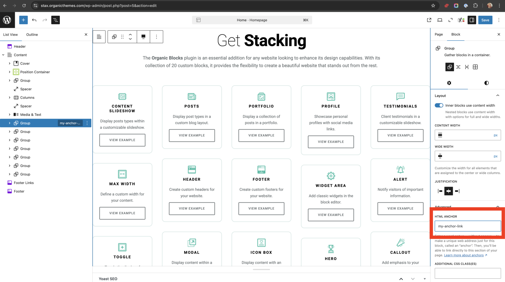Viewport: 505px width, 282px height.
Task: Select the Row layout variation icon
Action: click(458, 67)
